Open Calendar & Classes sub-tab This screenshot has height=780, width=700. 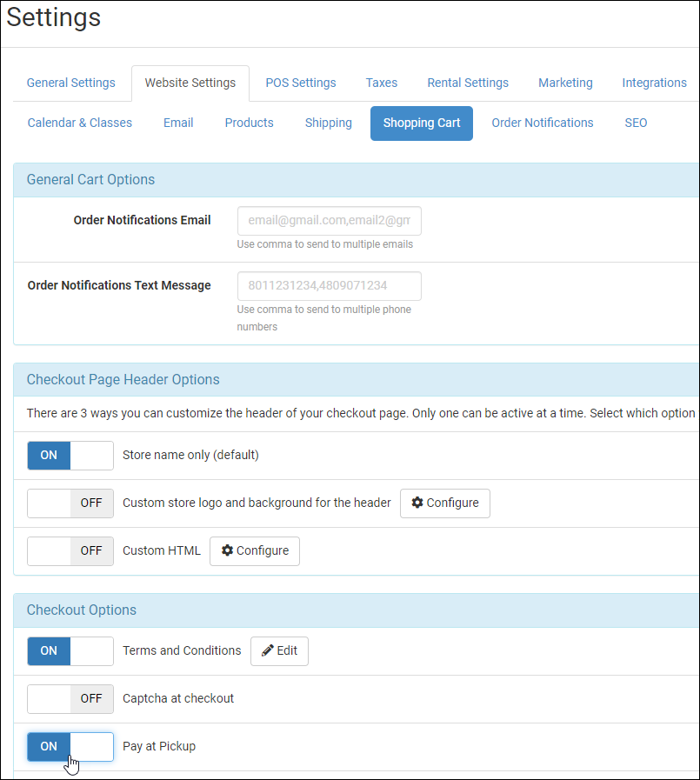(80, 123)
